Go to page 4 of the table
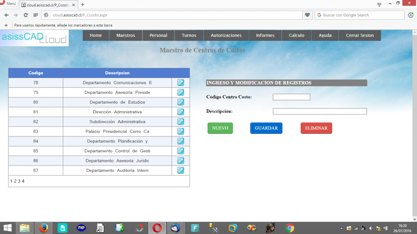The width and height of the screenshot is (417, 234). click(23, 181)
